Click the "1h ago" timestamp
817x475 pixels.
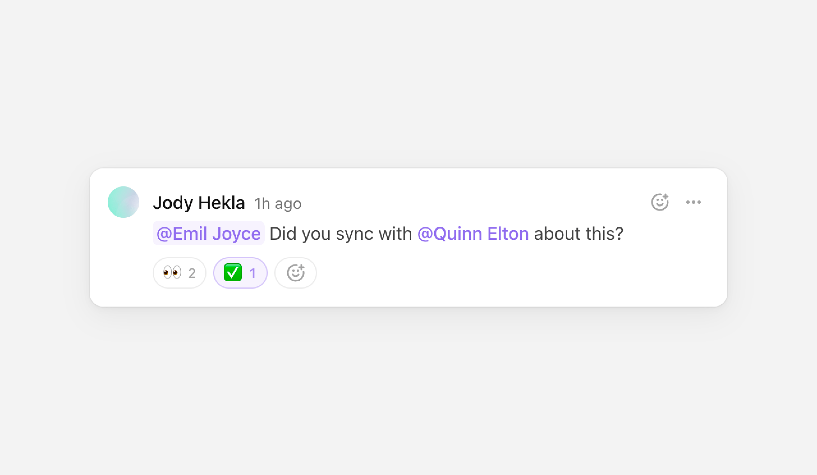(278, 204)
